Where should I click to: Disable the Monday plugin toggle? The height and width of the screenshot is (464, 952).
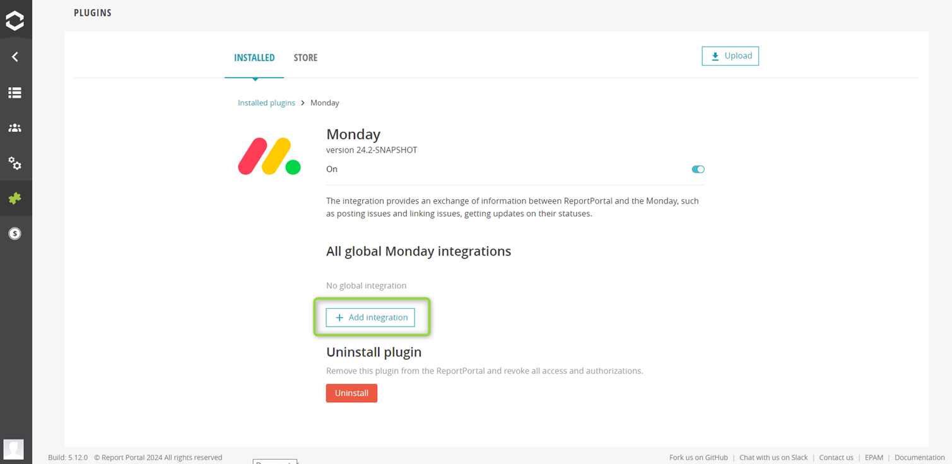[x=697, y=169]
